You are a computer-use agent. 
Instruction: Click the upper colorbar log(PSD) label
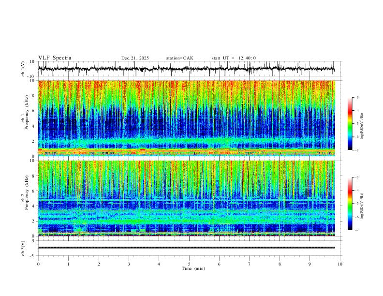point(363,126)
